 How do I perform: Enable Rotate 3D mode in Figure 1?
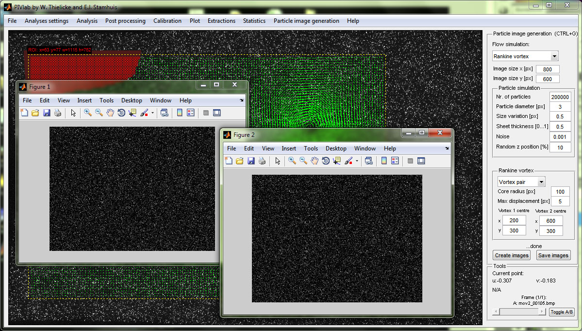click(122, 112)
